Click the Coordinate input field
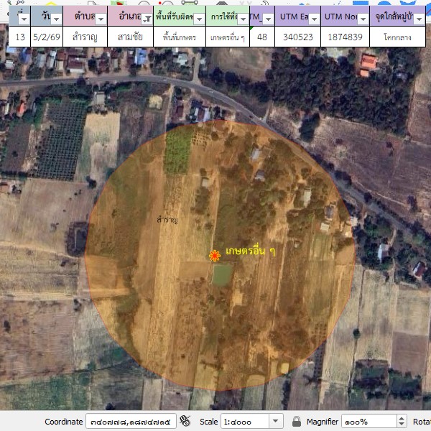The width and height of the screenshot is (431, 431). coord(131,422)
